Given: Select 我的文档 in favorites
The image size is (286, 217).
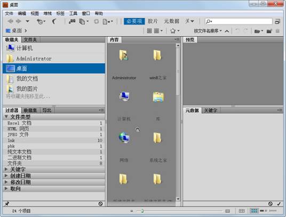Looking at the screenshot, I should point(54,79).
